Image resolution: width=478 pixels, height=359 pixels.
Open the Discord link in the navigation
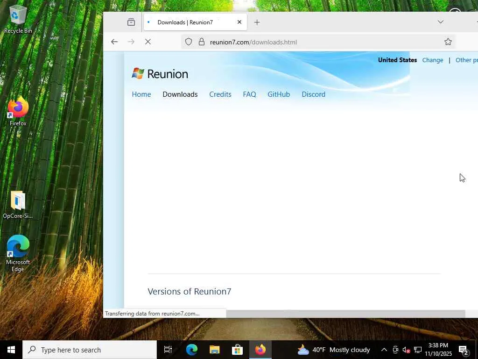point(313,94)
